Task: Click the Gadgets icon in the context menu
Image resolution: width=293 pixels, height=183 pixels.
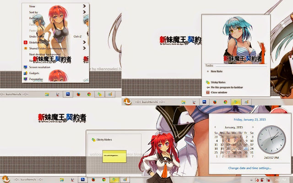Action: click(x=26, y=73)
